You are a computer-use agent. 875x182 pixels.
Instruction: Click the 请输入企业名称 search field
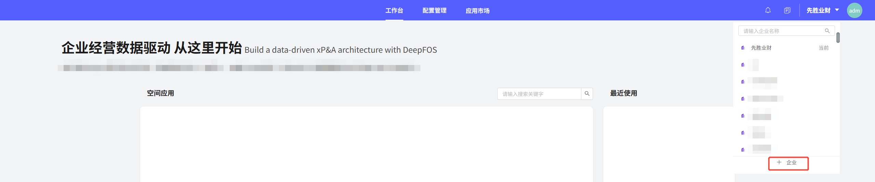coord(786,31)
